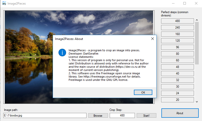The width and height of the screenshot is (202, 121).
Task: Click the steps list scroll-down arrow
Action: (197, 102)
